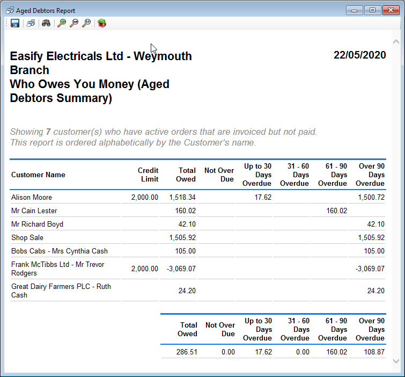Select the Alison Moore customer row

point(32,198)
